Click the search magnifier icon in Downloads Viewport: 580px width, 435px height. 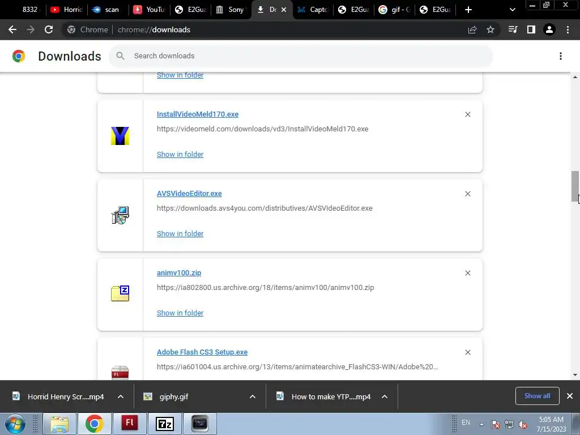click(120, 56)
